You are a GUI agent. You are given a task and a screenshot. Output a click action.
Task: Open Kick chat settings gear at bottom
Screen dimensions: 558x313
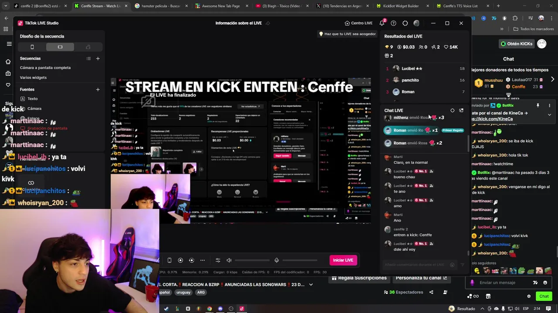click(x=529, y=296)
